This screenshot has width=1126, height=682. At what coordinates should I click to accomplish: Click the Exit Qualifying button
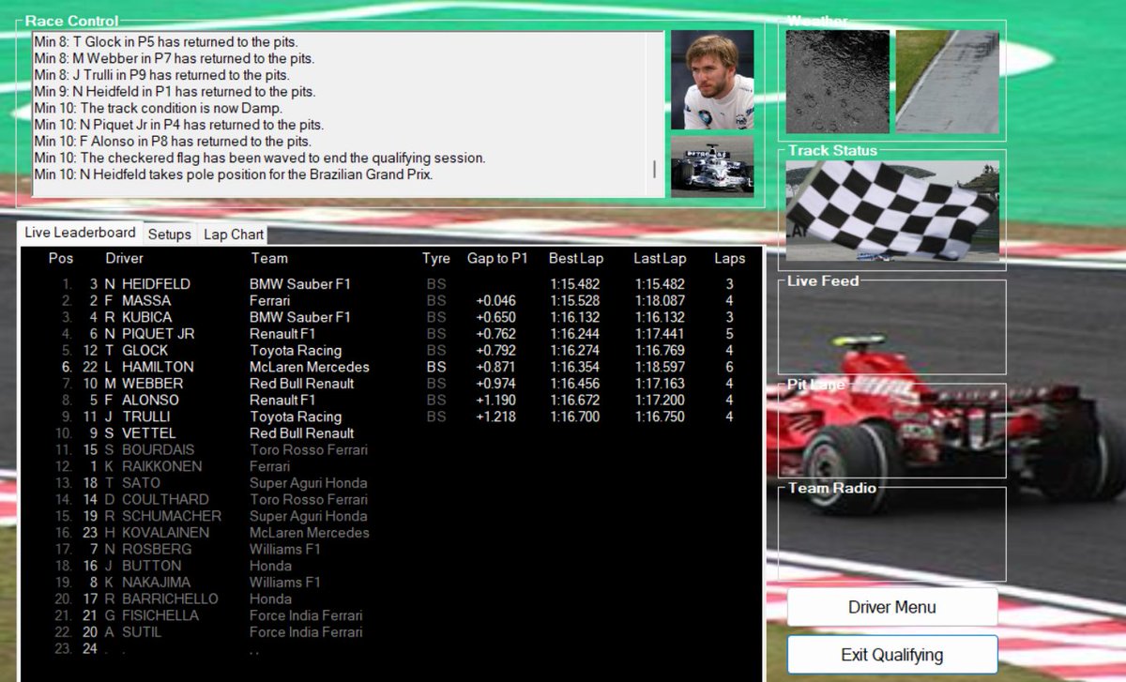(891, 655)
